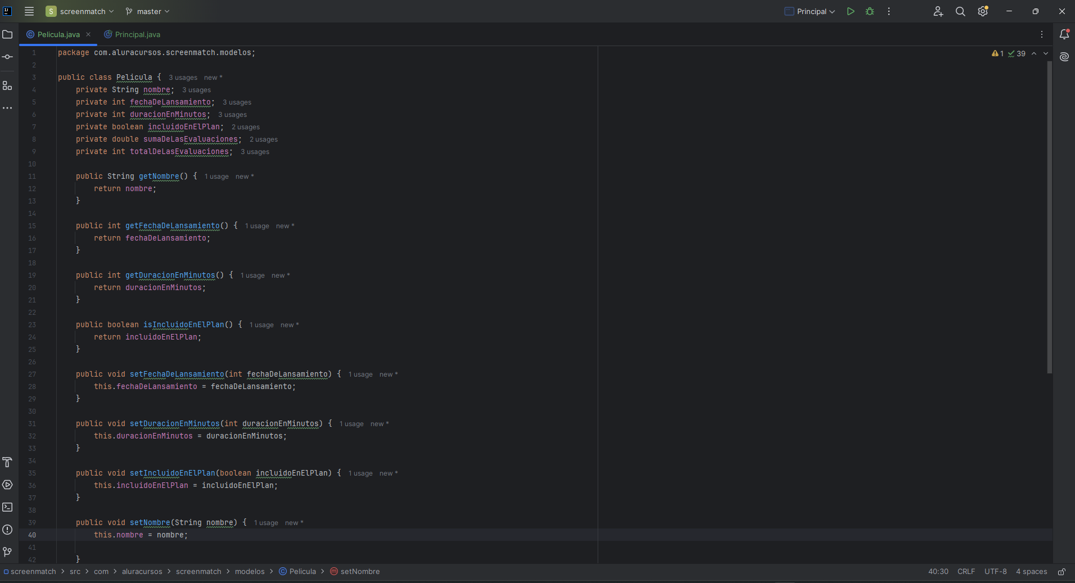Show usages of fechaDeLansamiento field
Viewport: 1075px width, 583px height.
(237, 102)
